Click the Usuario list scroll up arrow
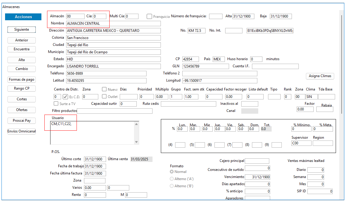The image size is (347, 203). click(136, 124)
